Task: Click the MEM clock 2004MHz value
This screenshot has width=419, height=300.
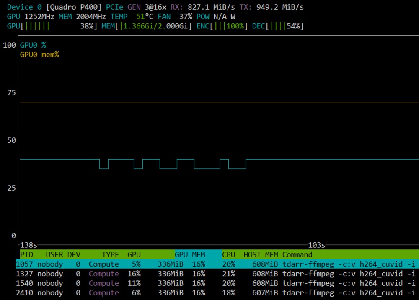Action: coord(91,17)
